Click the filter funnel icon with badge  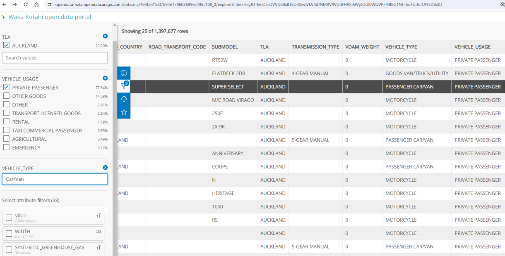[x=124, y=86]
